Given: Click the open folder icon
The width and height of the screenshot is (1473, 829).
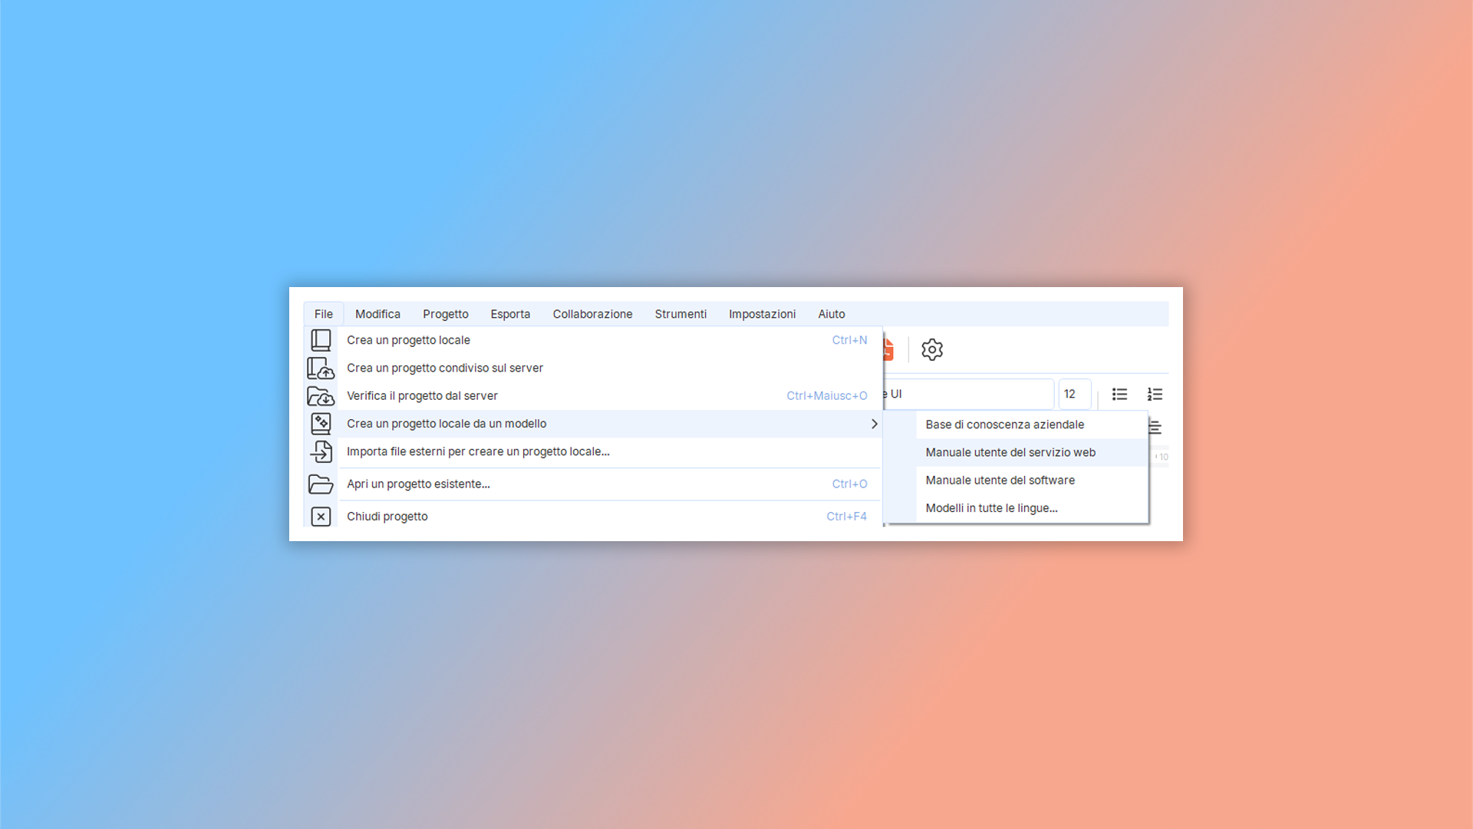Looking at the screenshot, I should tap(321, 484).
